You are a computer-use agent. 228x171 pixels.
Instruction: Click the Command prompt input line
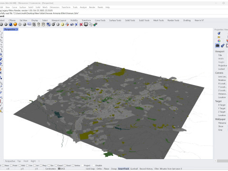[114, 16]
